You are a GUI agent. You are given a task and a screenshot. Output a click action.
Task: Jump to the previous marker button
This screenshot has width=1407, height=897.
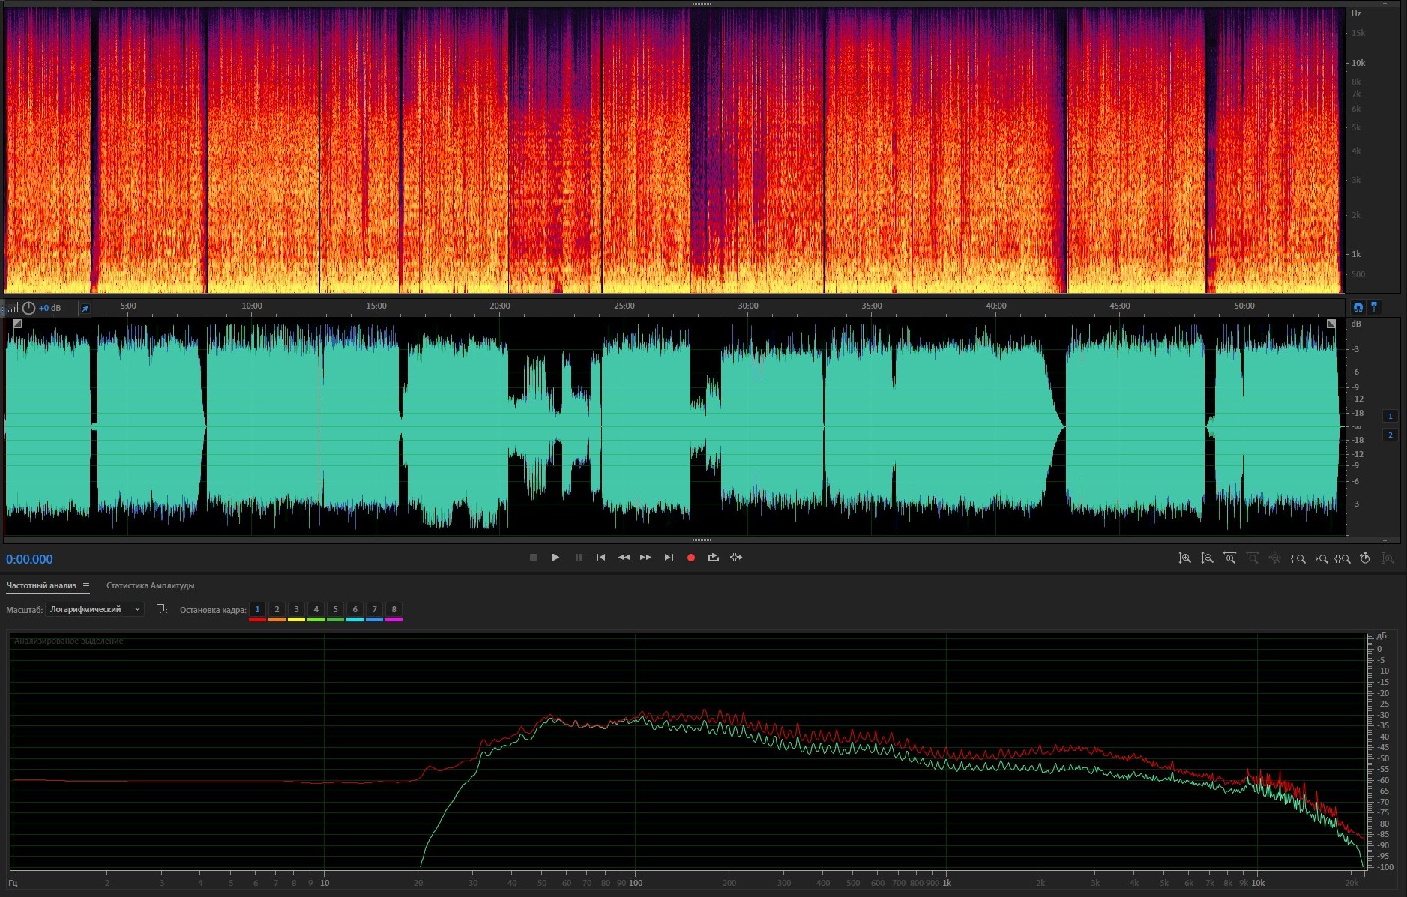pyautogui.click(x=600, y=558)
